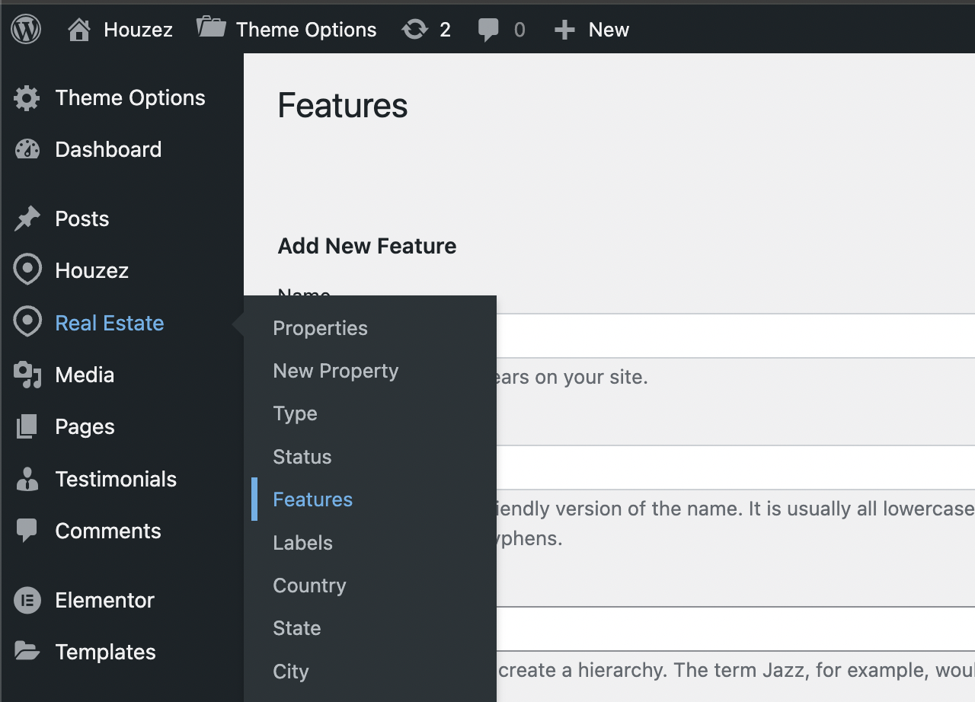Click the folder icon beside Theme Options in the top bar
The width and height of the screenshot is (975, 702).
tap(211, 27)
